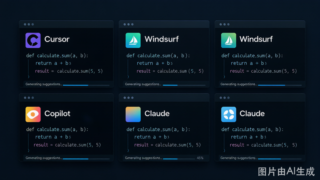Click the last window dot in the Copilot panel
Image resolution: width=320 pixels, height=180 pixels.
pos(33,98)
